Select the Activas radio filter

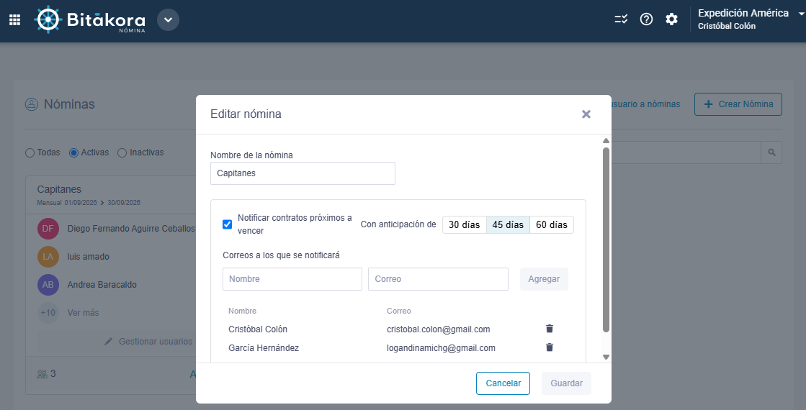pos(73,153)
